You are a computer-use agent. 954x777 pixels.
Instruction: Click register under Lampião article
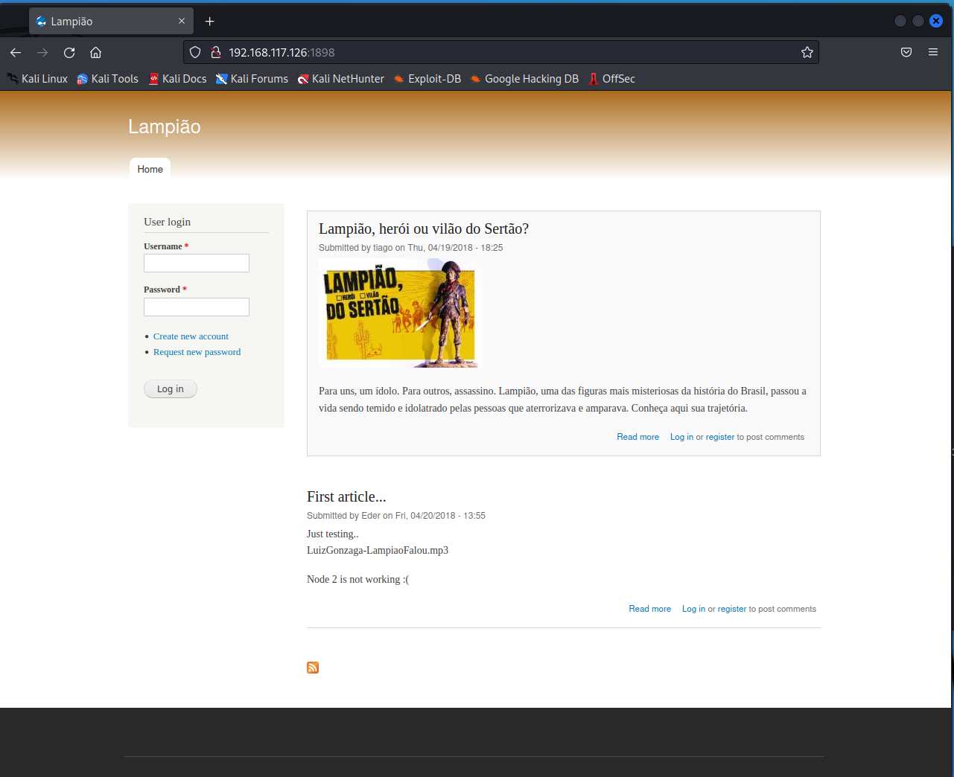(720, 437)
